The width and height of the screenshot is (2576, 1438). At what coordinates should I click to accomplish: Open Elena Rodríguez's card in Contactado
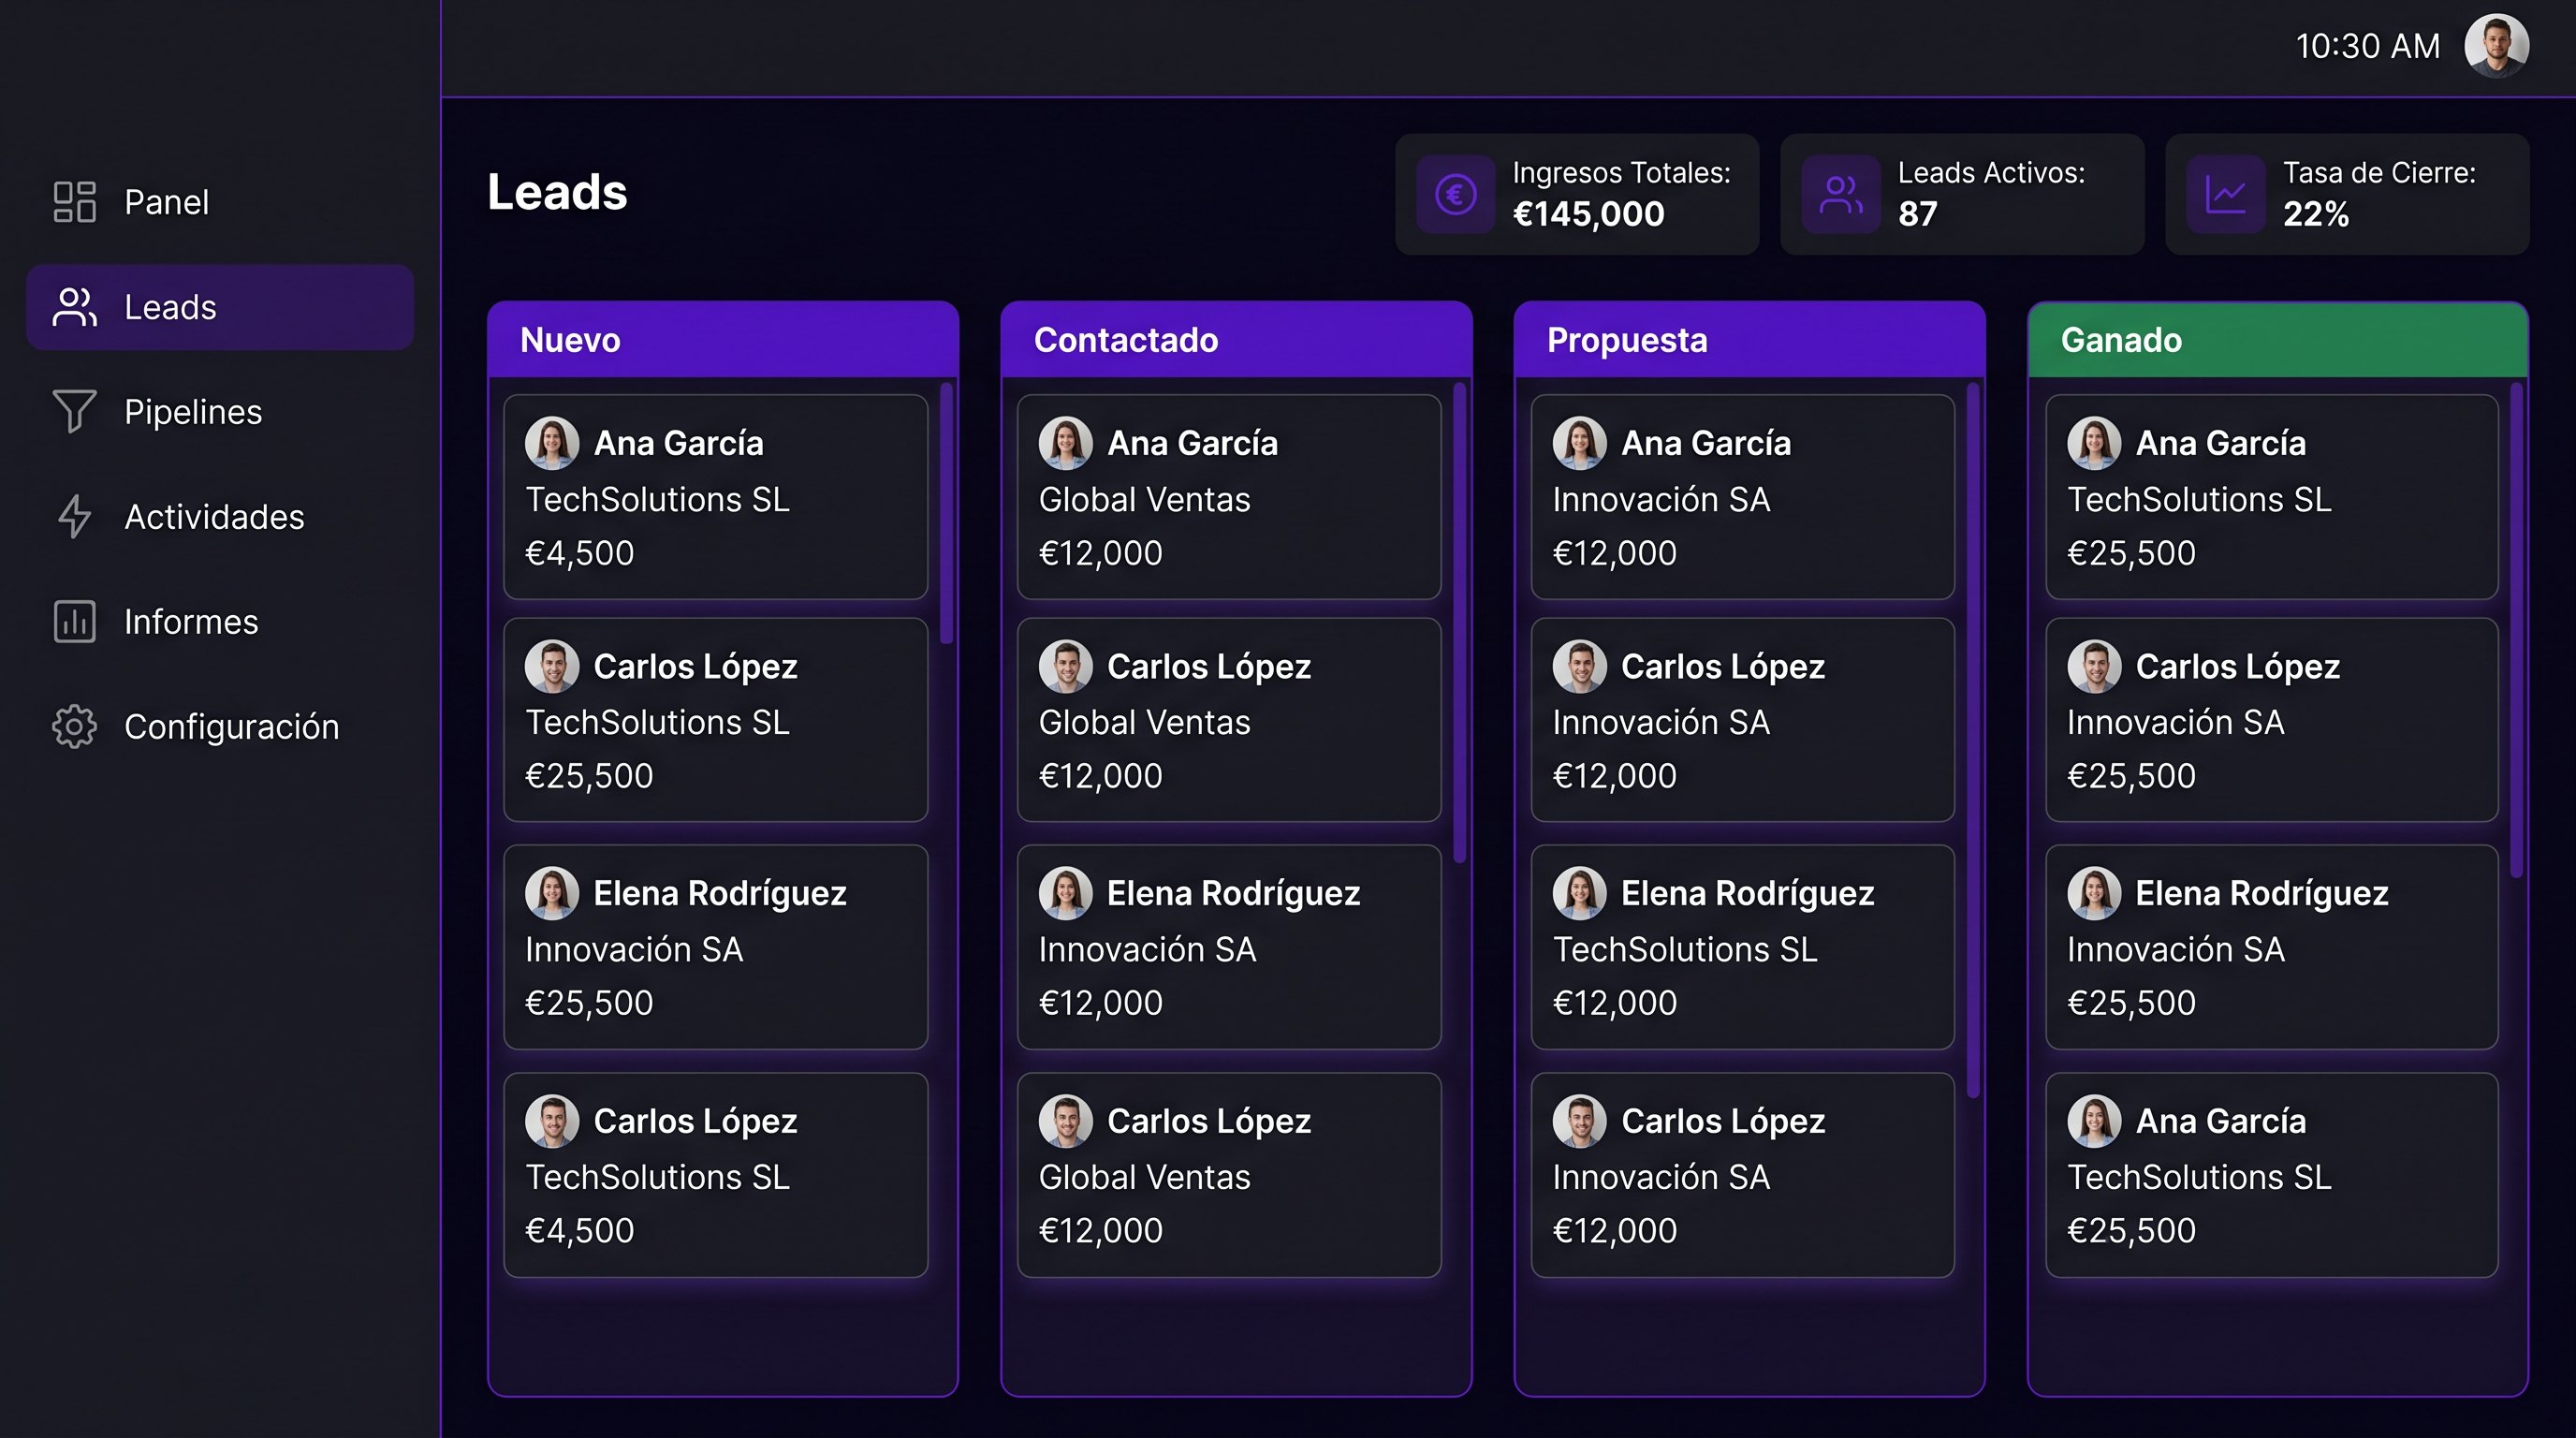tap(1229, 947)
